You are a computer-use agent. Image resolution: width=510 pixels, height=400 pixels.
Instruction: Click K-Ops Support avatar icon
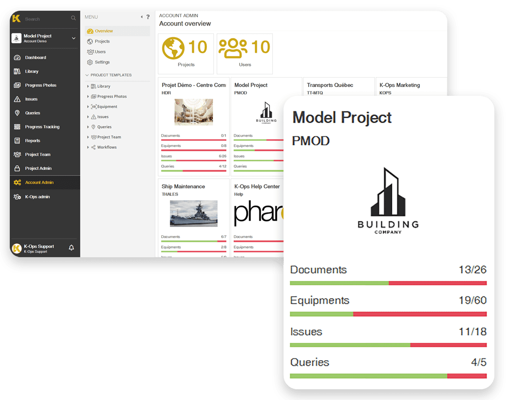pyautogui.click(x=17, y=248)
